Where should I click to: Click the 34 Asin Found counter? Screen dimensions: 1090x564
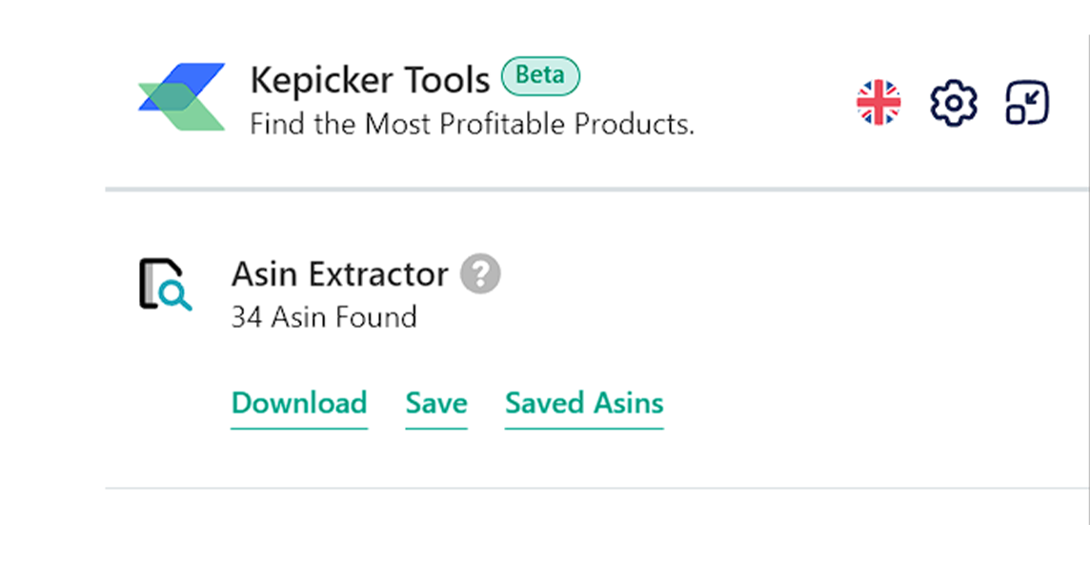click(324, 317)
